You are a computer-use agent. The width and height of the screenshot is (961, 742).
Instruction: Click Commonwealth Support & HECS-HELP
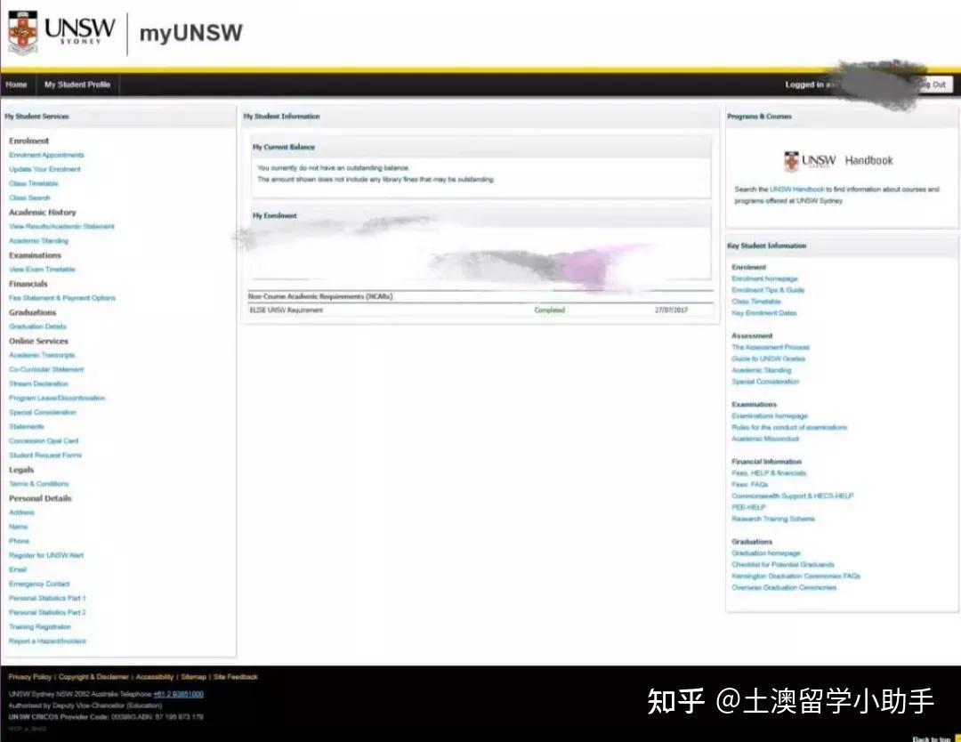point(791,496)
